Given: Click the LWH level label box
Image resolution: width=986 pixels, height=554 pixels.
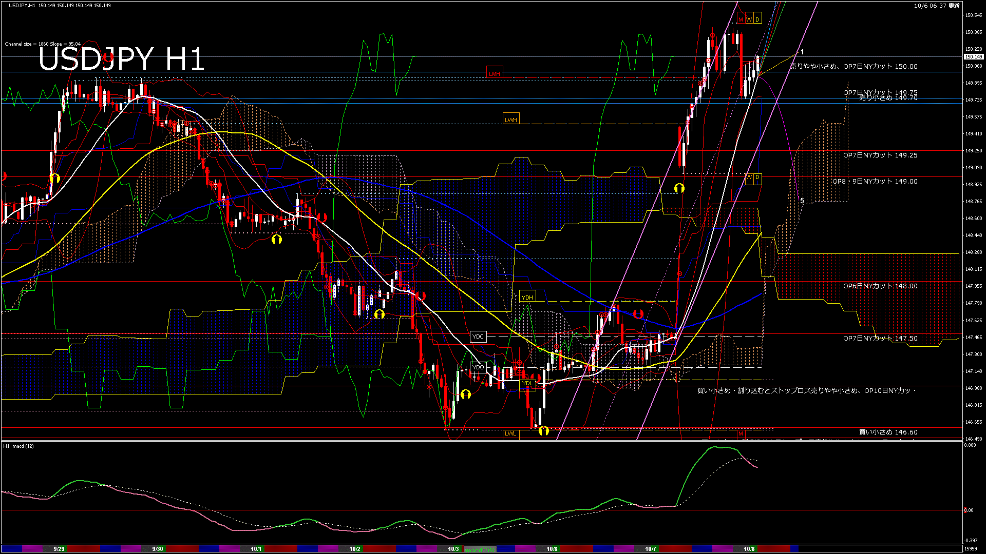Looking at the screenshot, I should [510, 120].
